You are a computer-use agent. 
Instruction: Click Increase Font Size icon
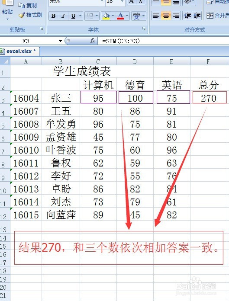coord(132,2)
